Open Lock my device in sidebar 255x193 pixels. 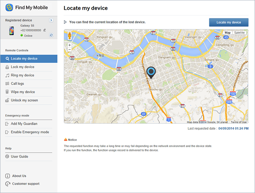click(23, 67)
